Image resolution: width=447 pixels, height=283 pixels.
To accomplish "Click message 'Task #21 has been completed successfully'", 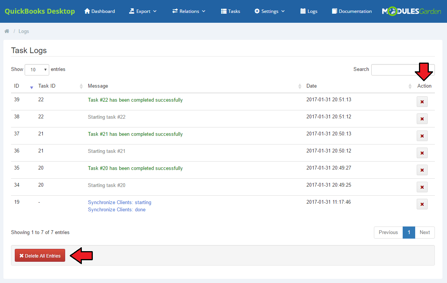I will (x=135, y=134).
